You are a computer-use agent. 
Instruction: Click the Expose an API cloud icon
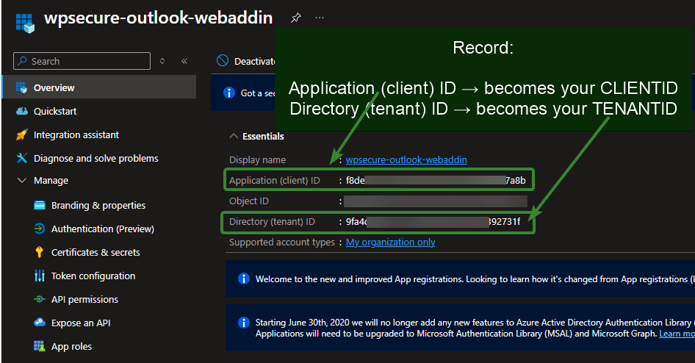click(x=39, y=323)
